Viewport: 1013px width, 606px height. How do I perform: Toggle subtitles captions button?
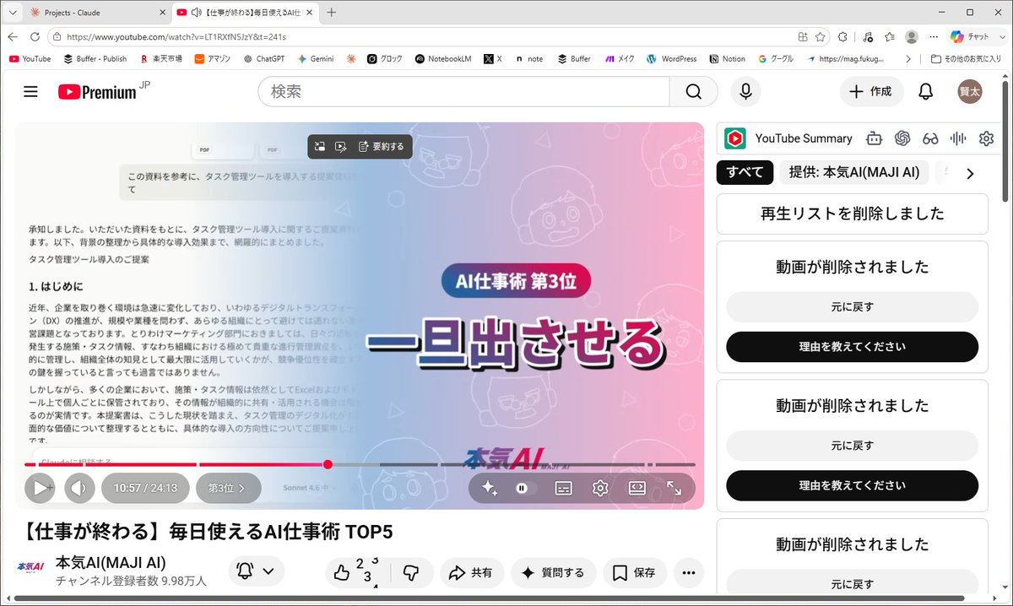click(x=563, y=488)
